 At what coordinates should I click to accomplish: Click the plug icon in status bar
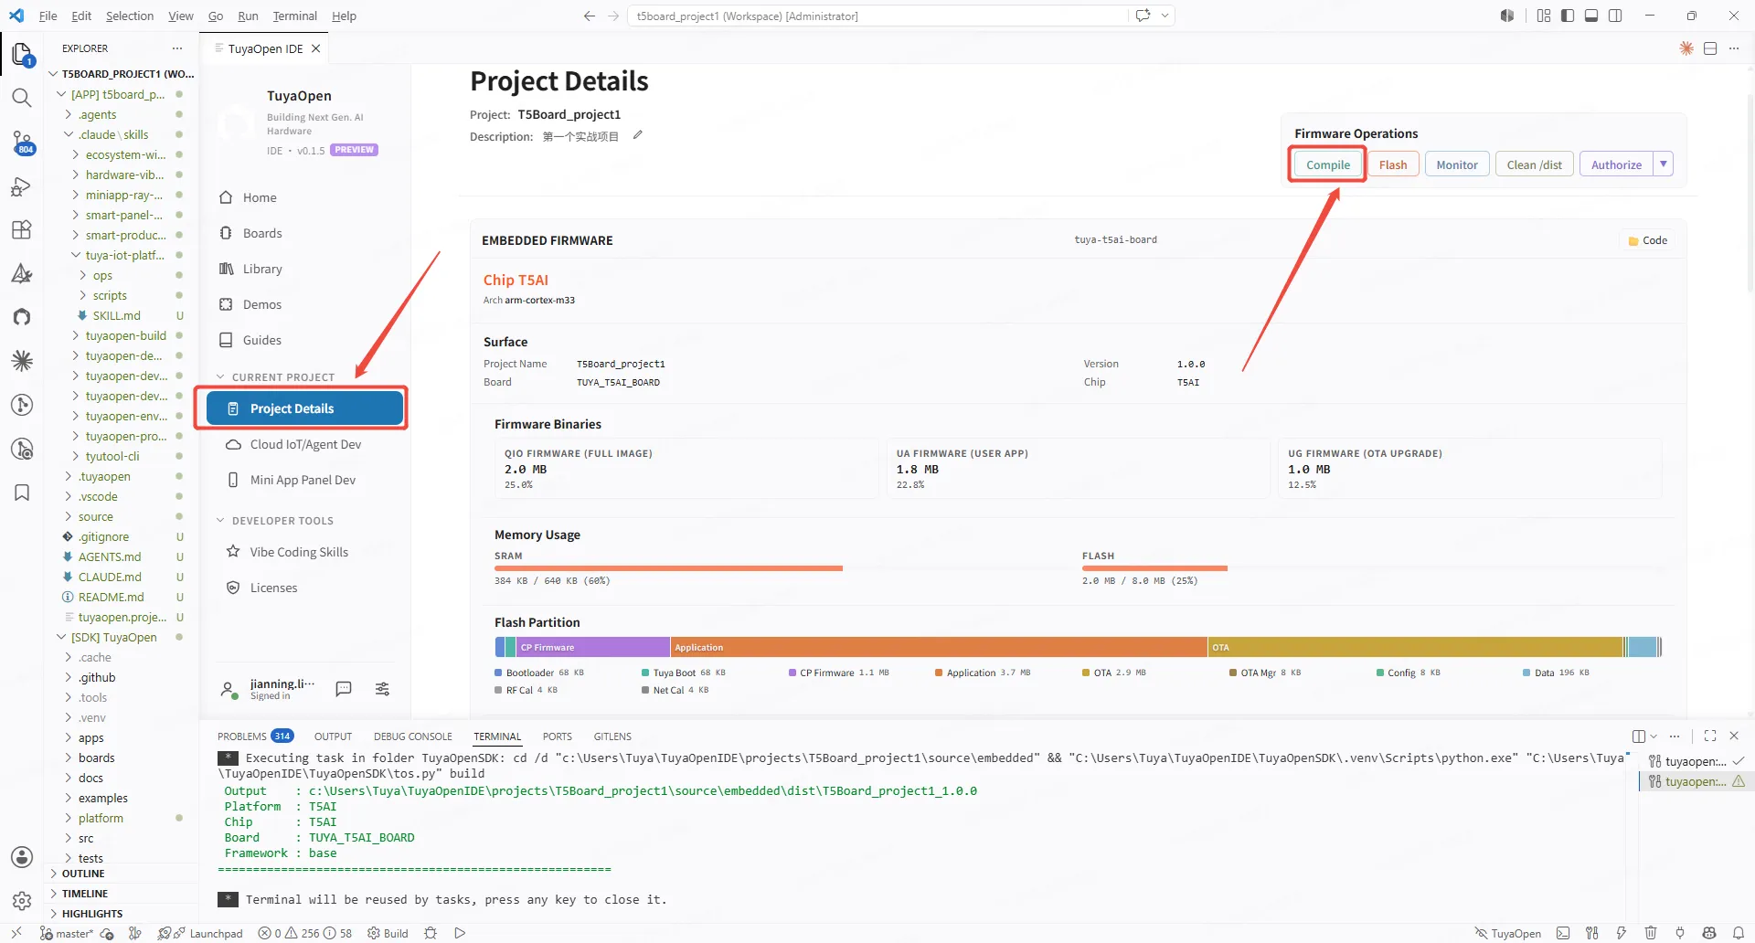[x=1680, y=933]
